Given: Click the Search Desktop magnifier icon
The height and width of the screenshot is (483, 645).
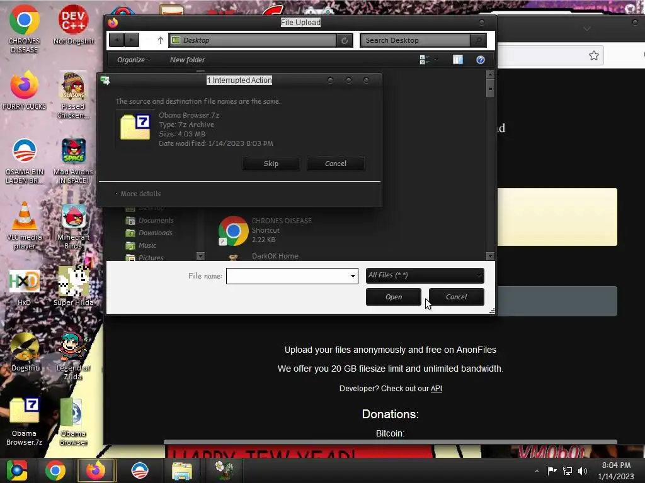Looking at the screenshot, I should coord(478,40).
